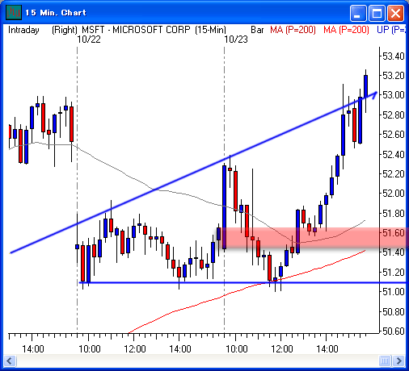Maximize the 15 Min. Chart window
Image resolution: width=409 pixels, height=371 pixels.
(x=377, y=13)
